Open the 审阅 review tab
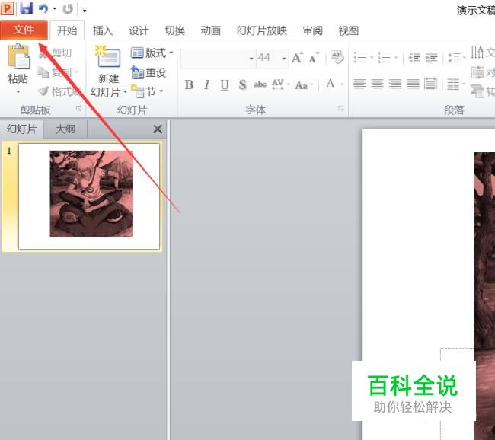 (x=312, y=30)
